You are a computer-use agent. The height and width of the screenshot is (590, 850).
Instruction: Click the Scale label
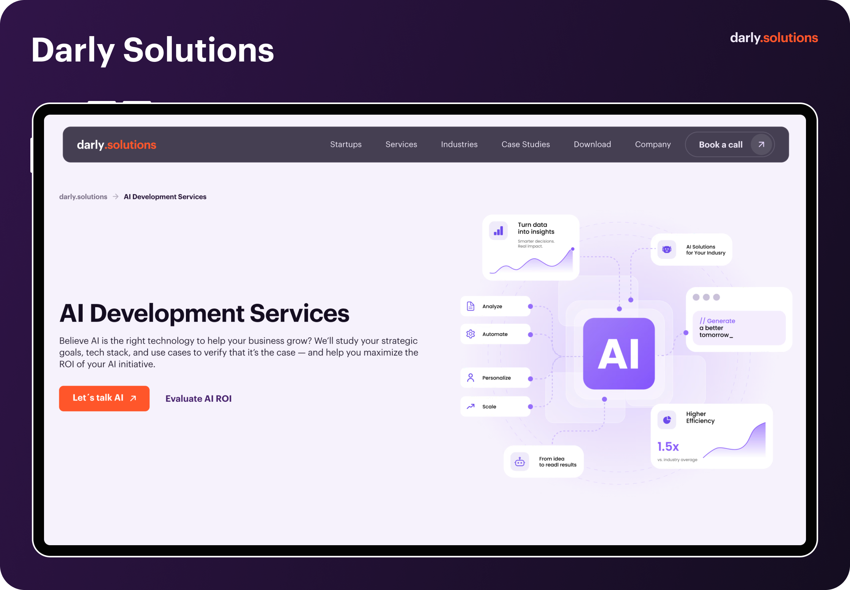click(489, 407)
